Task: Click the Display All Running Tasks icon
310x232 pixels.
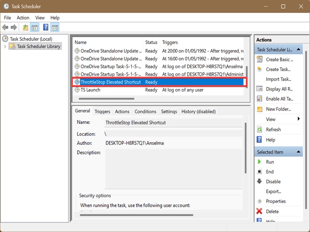Action: pyautogui.click(x=259, y=89)
